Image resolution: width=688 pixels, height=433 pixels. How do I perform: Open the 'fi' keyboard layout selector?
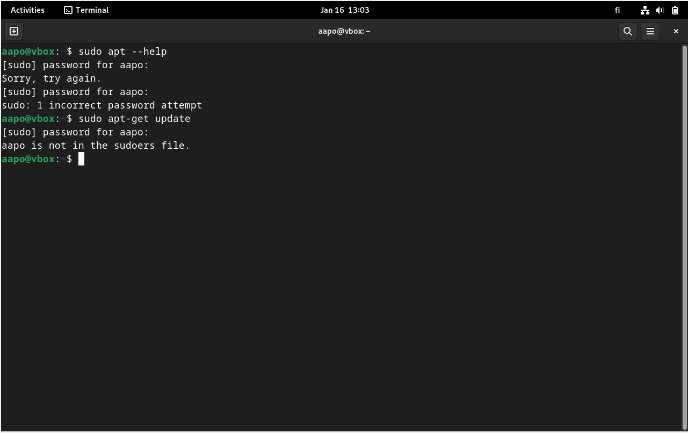pyautogui.click(x=617, y=10)
